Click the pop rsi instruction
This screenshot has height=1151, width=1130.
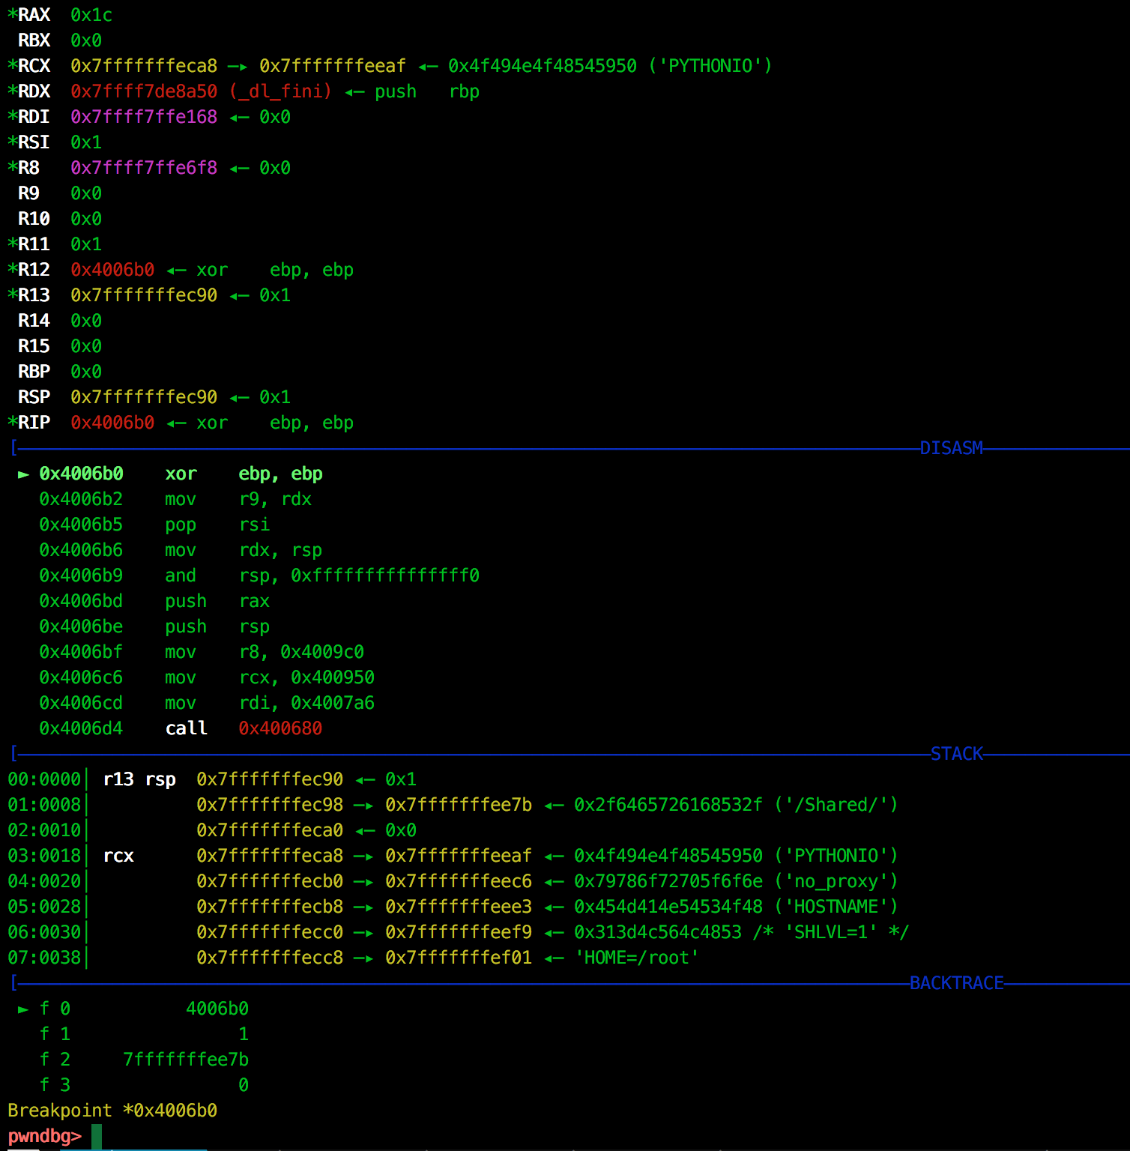[217, 525]
